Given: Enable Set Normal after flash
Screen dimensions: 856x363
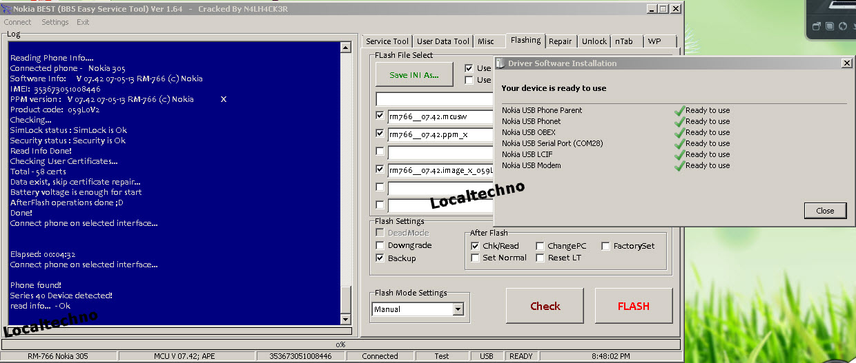Looking at the screenshot, I should coord(475,258).
